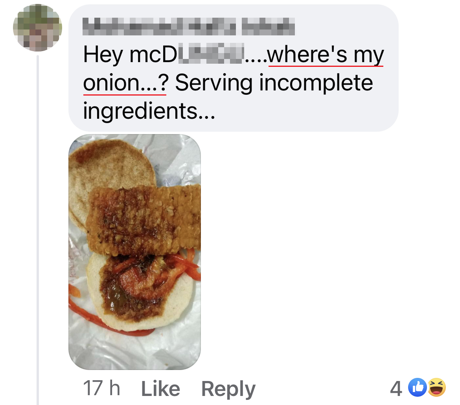
Task: Open the 17 h timestamp link
Action: coord(101,388)
